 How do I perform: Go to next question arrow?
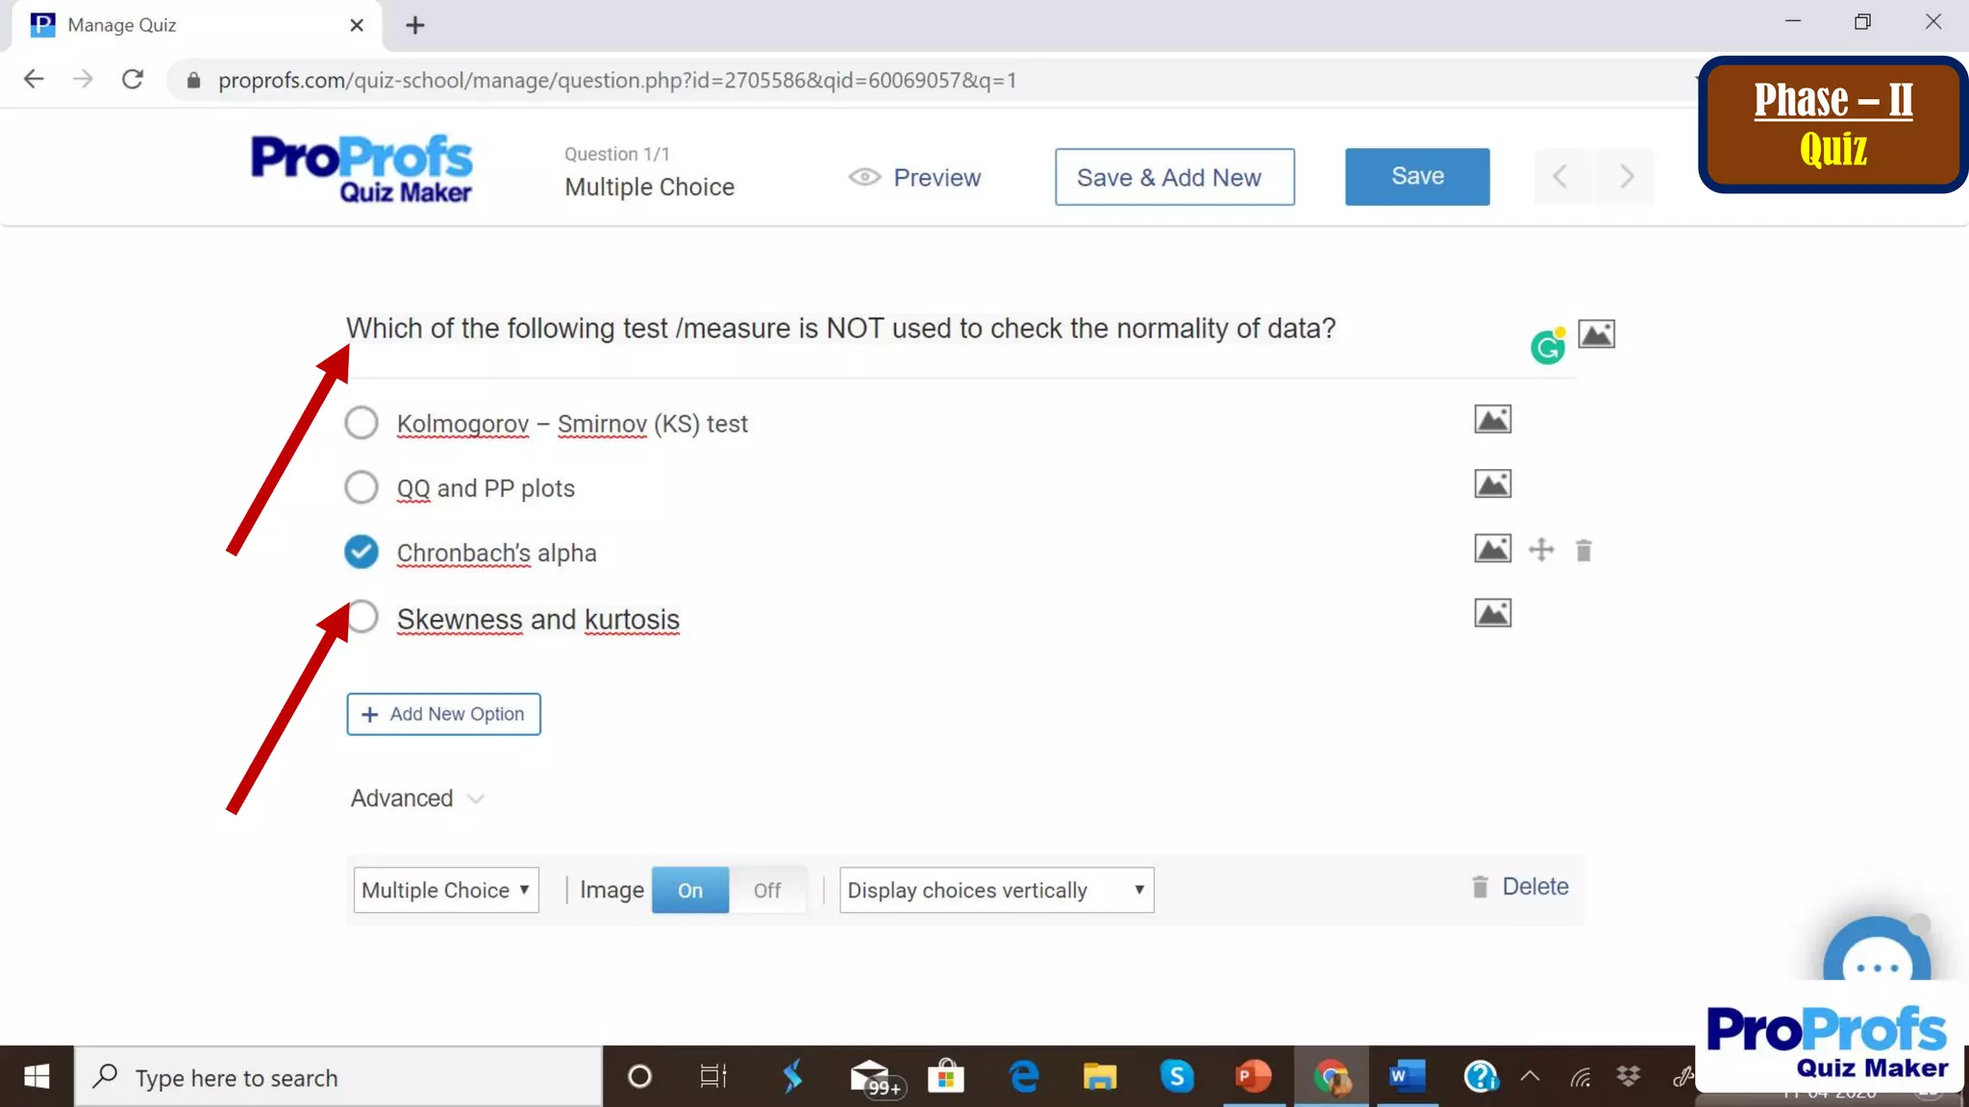[x=1626, y=177]
